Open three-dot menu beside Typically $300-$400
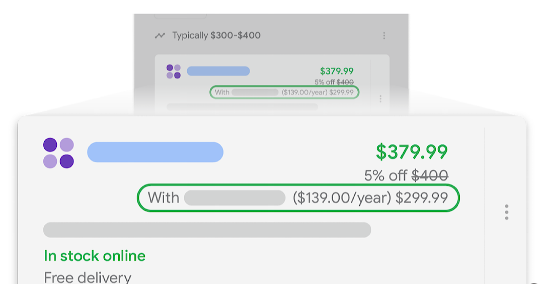This screenshot has width=542, height=284. 384,35
